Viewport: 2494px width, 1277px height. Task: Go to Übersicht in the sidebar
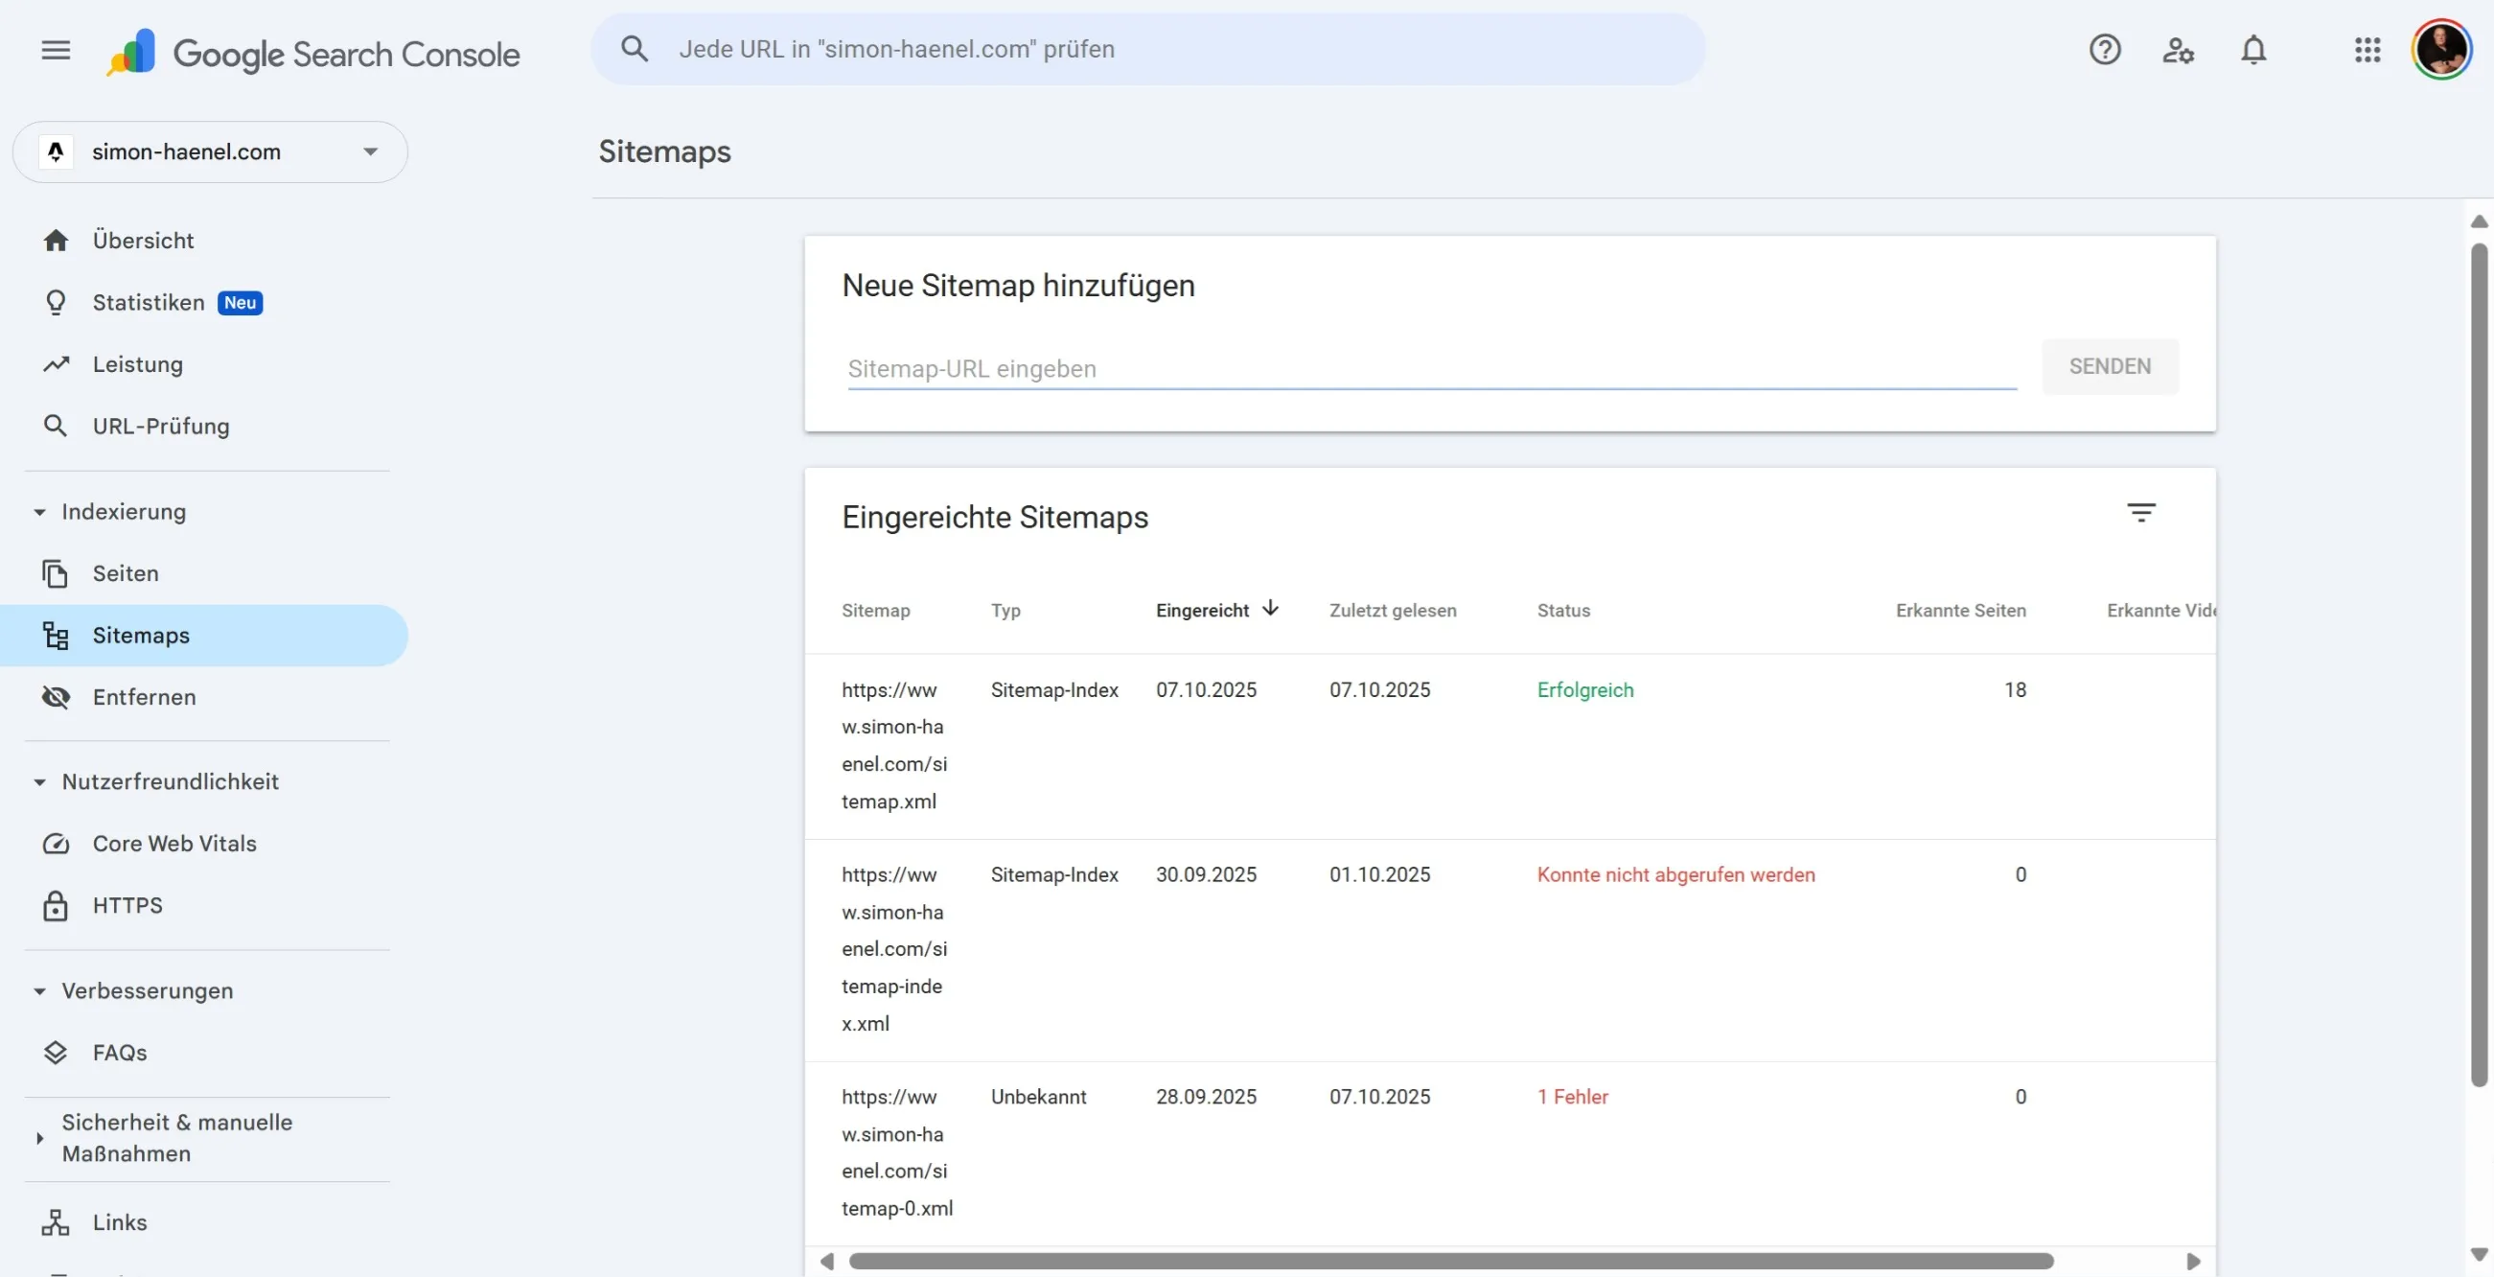pos(142,240)
